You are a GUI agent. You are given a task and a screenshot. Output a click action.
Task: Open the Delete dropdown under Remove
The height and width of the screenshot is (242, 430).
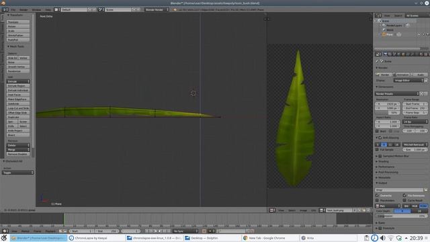click(18, 145)
